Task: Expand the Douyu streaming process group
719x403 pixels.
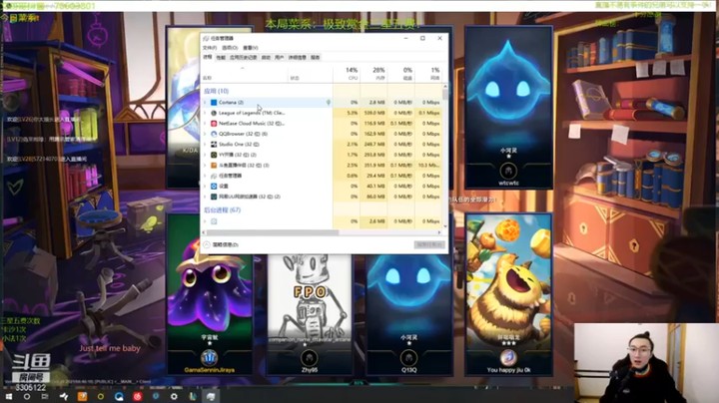Action: click(205, 166)
